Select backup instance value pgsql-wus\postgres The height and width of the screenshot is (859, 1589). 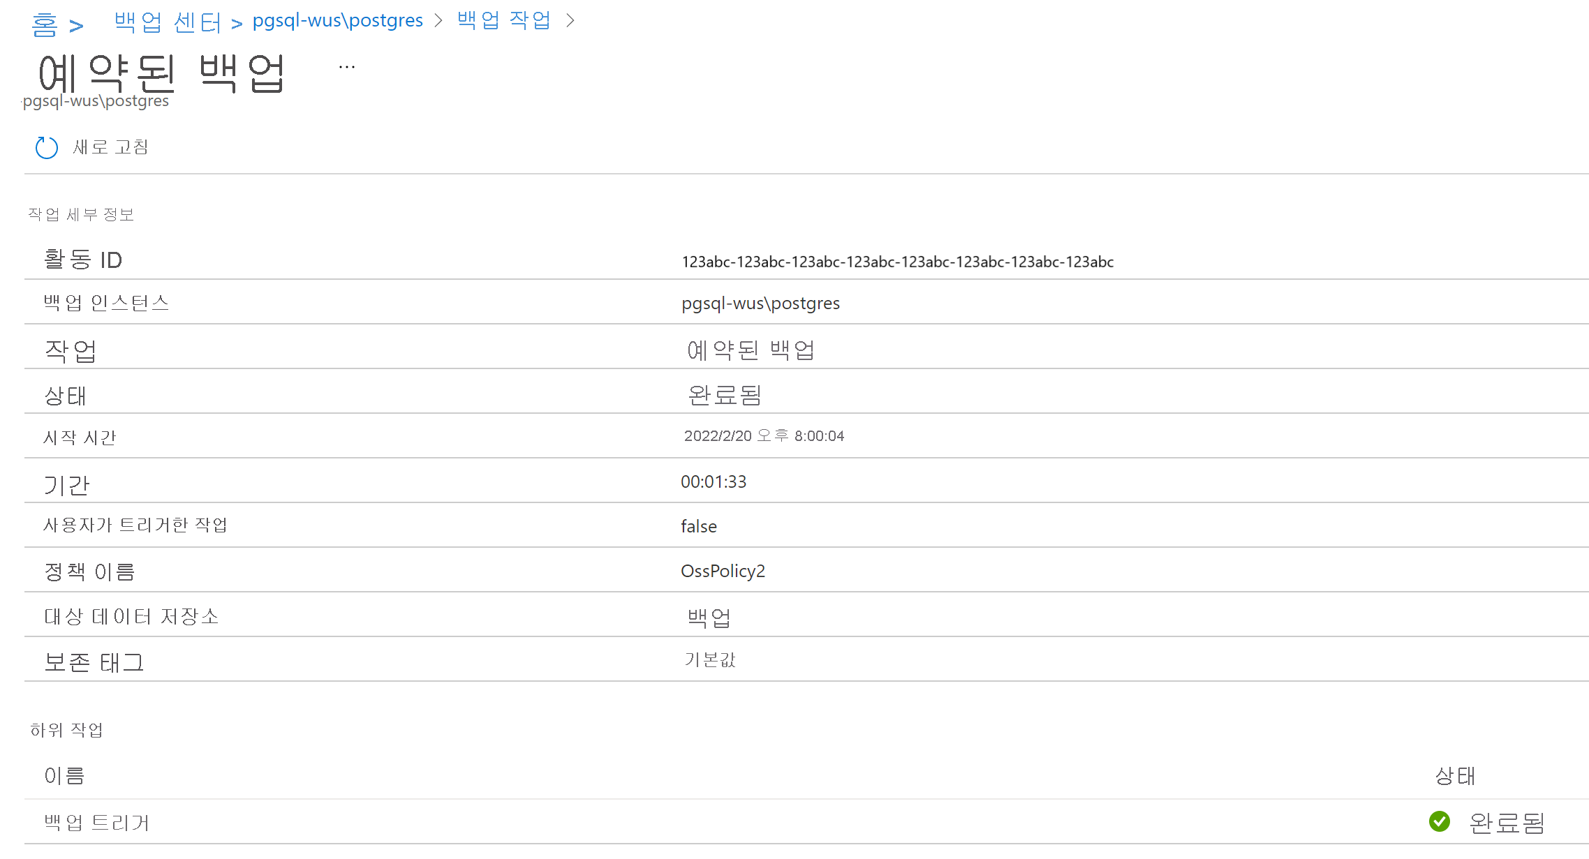(760, 304)
